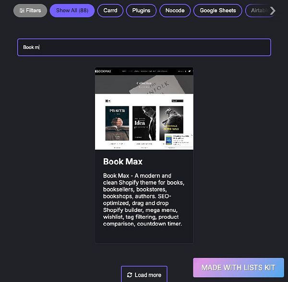Viewport: 288px width, 282px height.
Task: Select the Nocode category tab
Action: click(x=175, y=11)
